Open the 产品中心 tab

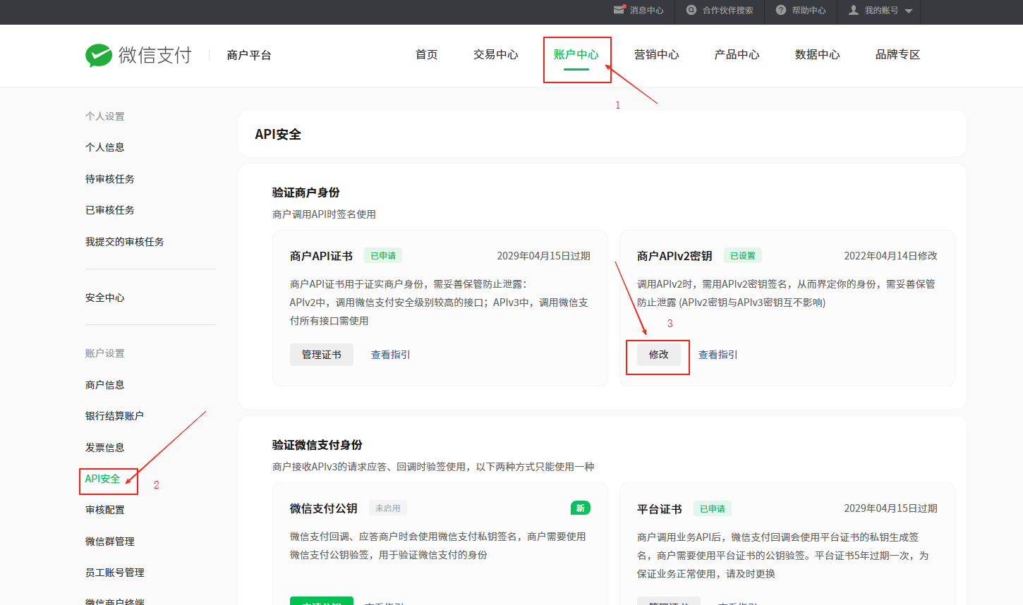click(x=737, y=54)
